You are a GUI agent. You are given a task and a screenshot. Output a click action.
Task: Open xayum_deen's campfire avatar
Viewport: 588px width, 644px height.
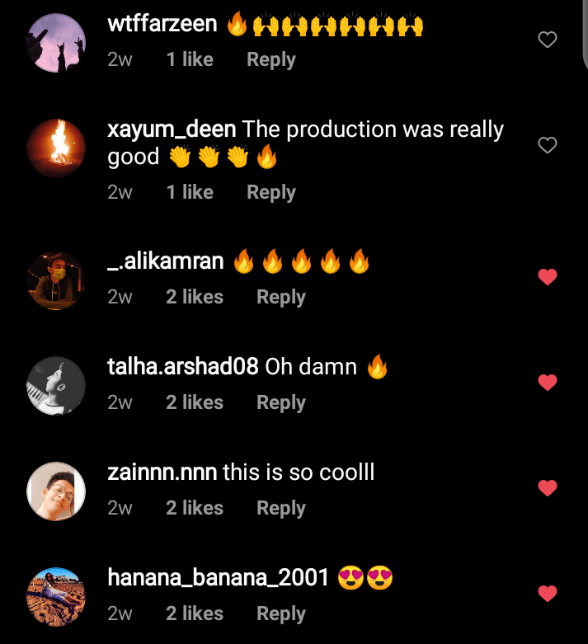point(56,148)
